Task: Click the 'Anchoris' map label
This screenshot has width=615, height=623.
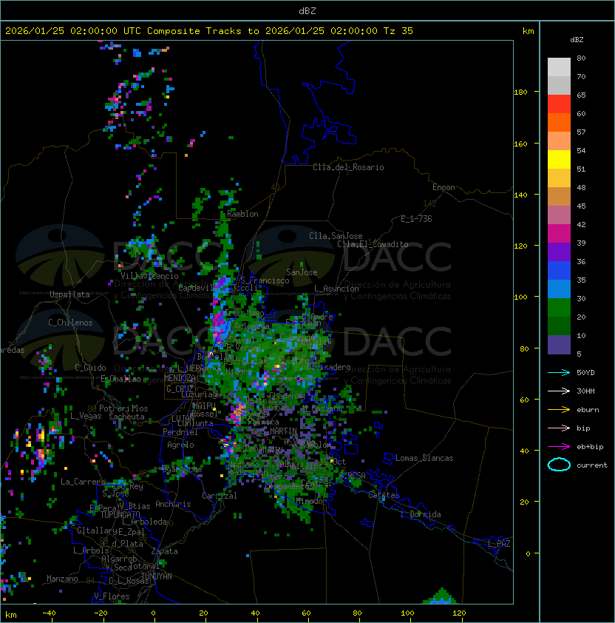Action: tap(173, 504)
